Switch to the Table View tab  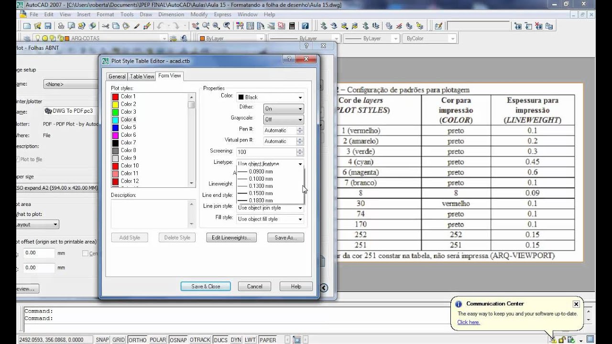pyautogui.click(x=142, y=76)
